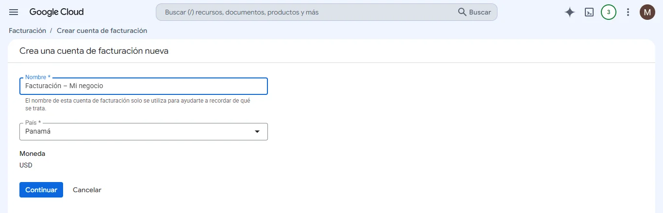
Task: Select the USD currency text
Action: pos(26,165)
